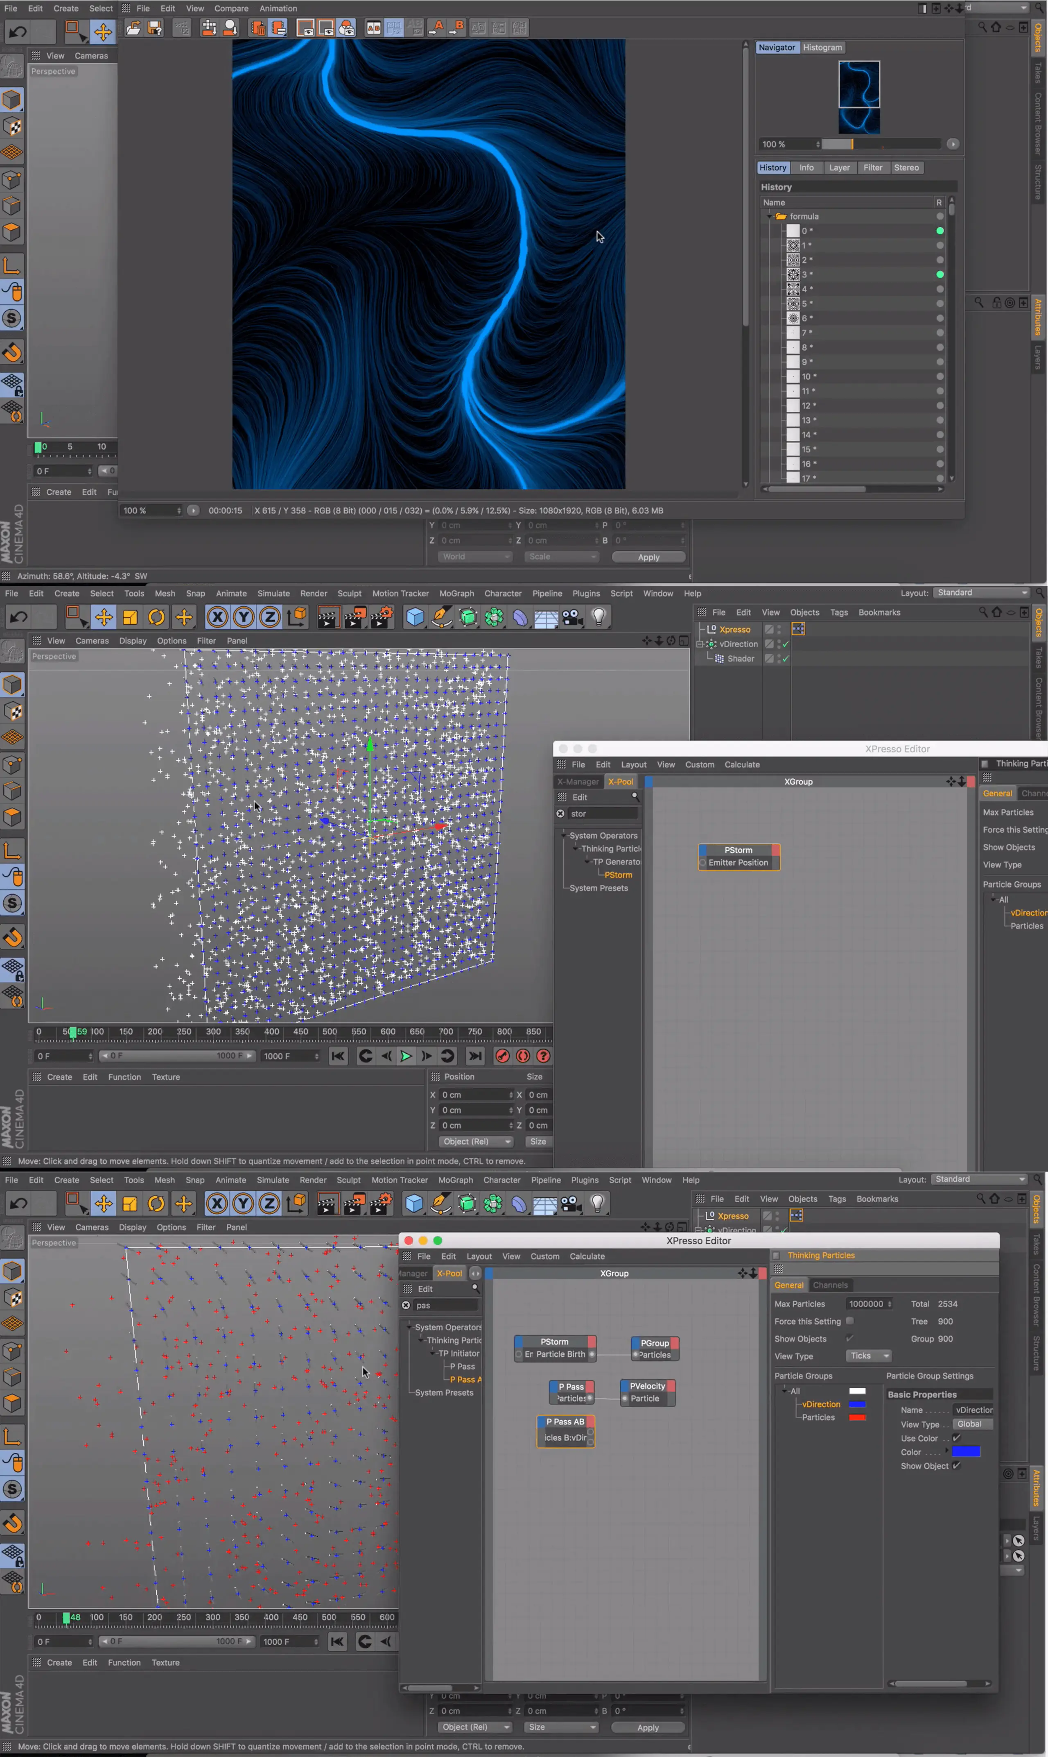Click Apply below the World dropdown
1048x1757 pixels.
pyautogui.click(x=648, y=557)
